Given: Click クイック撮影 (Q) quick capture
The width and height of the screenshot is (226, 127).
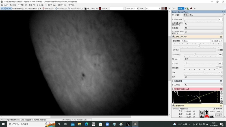Looking at the screenshot, I should (32, 8).
